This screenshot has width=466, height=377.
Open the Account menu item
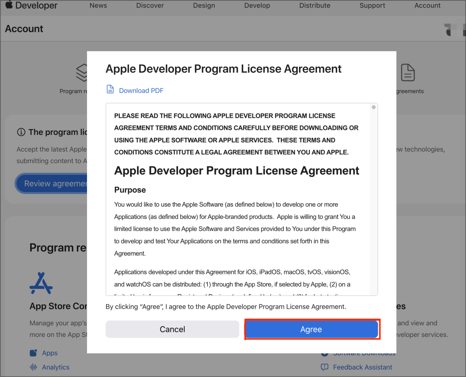(427, 5)
